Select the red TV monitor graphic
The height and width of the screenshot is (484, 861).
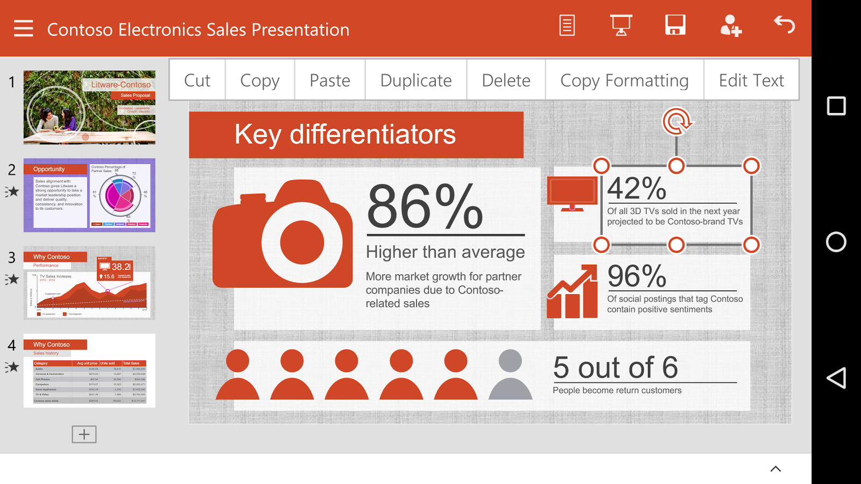click(x=573, y=194)
